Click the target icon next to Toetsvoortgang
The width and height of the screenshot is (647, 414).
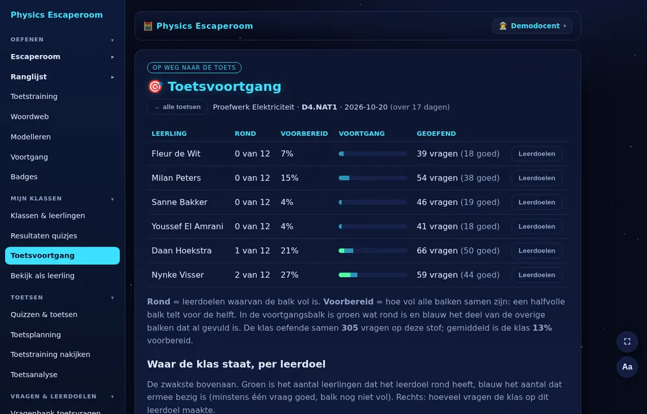[155, 87]
